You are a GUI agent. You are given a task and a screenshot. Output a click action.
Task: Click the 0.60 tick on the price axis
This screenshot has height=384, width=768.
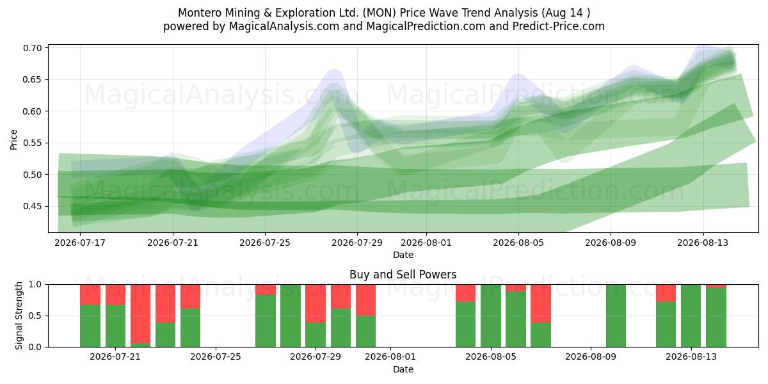tap(33, 111)
